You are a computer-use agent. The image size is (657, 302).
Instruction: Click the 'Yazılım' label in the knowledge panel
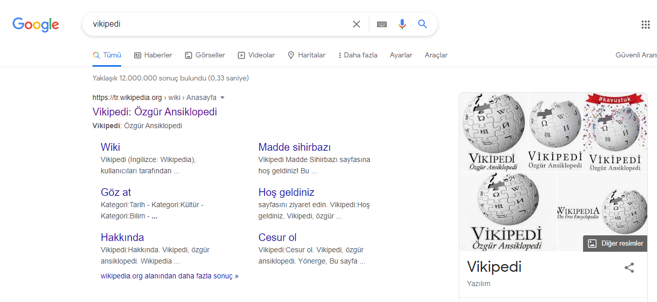click(x=479, y=284)
